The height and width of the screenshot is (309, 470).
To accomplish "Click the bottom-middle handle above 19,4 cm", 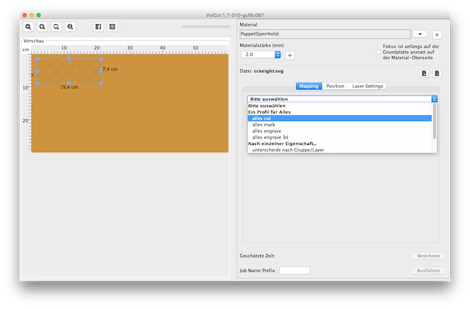I will (69, 83).
